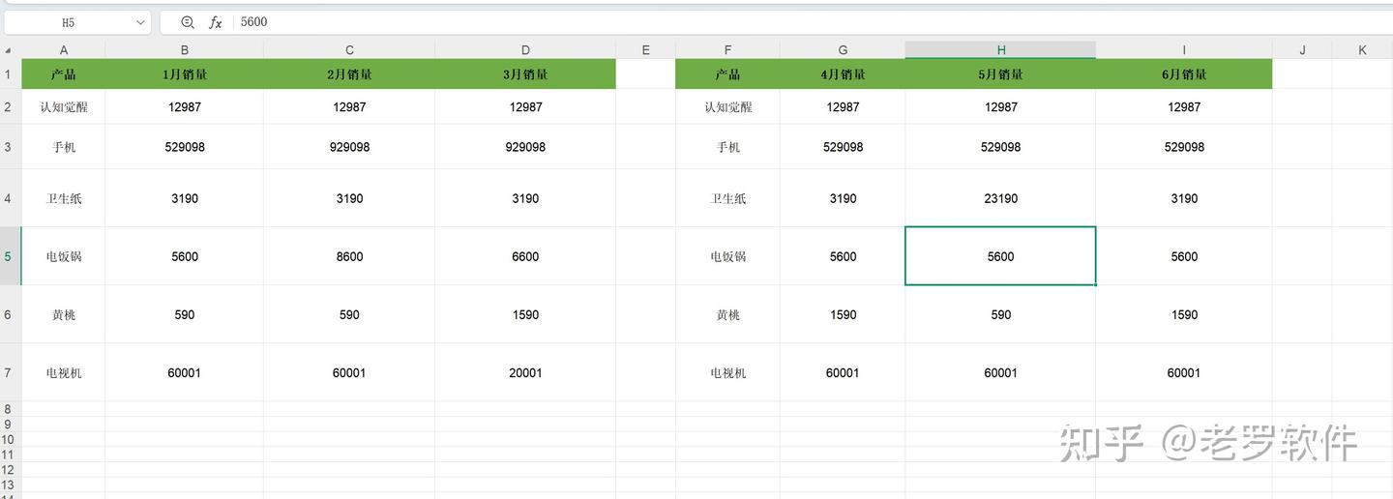
Task: Select cell 60001 in 5月销量 column
Action: (1000, 372)
